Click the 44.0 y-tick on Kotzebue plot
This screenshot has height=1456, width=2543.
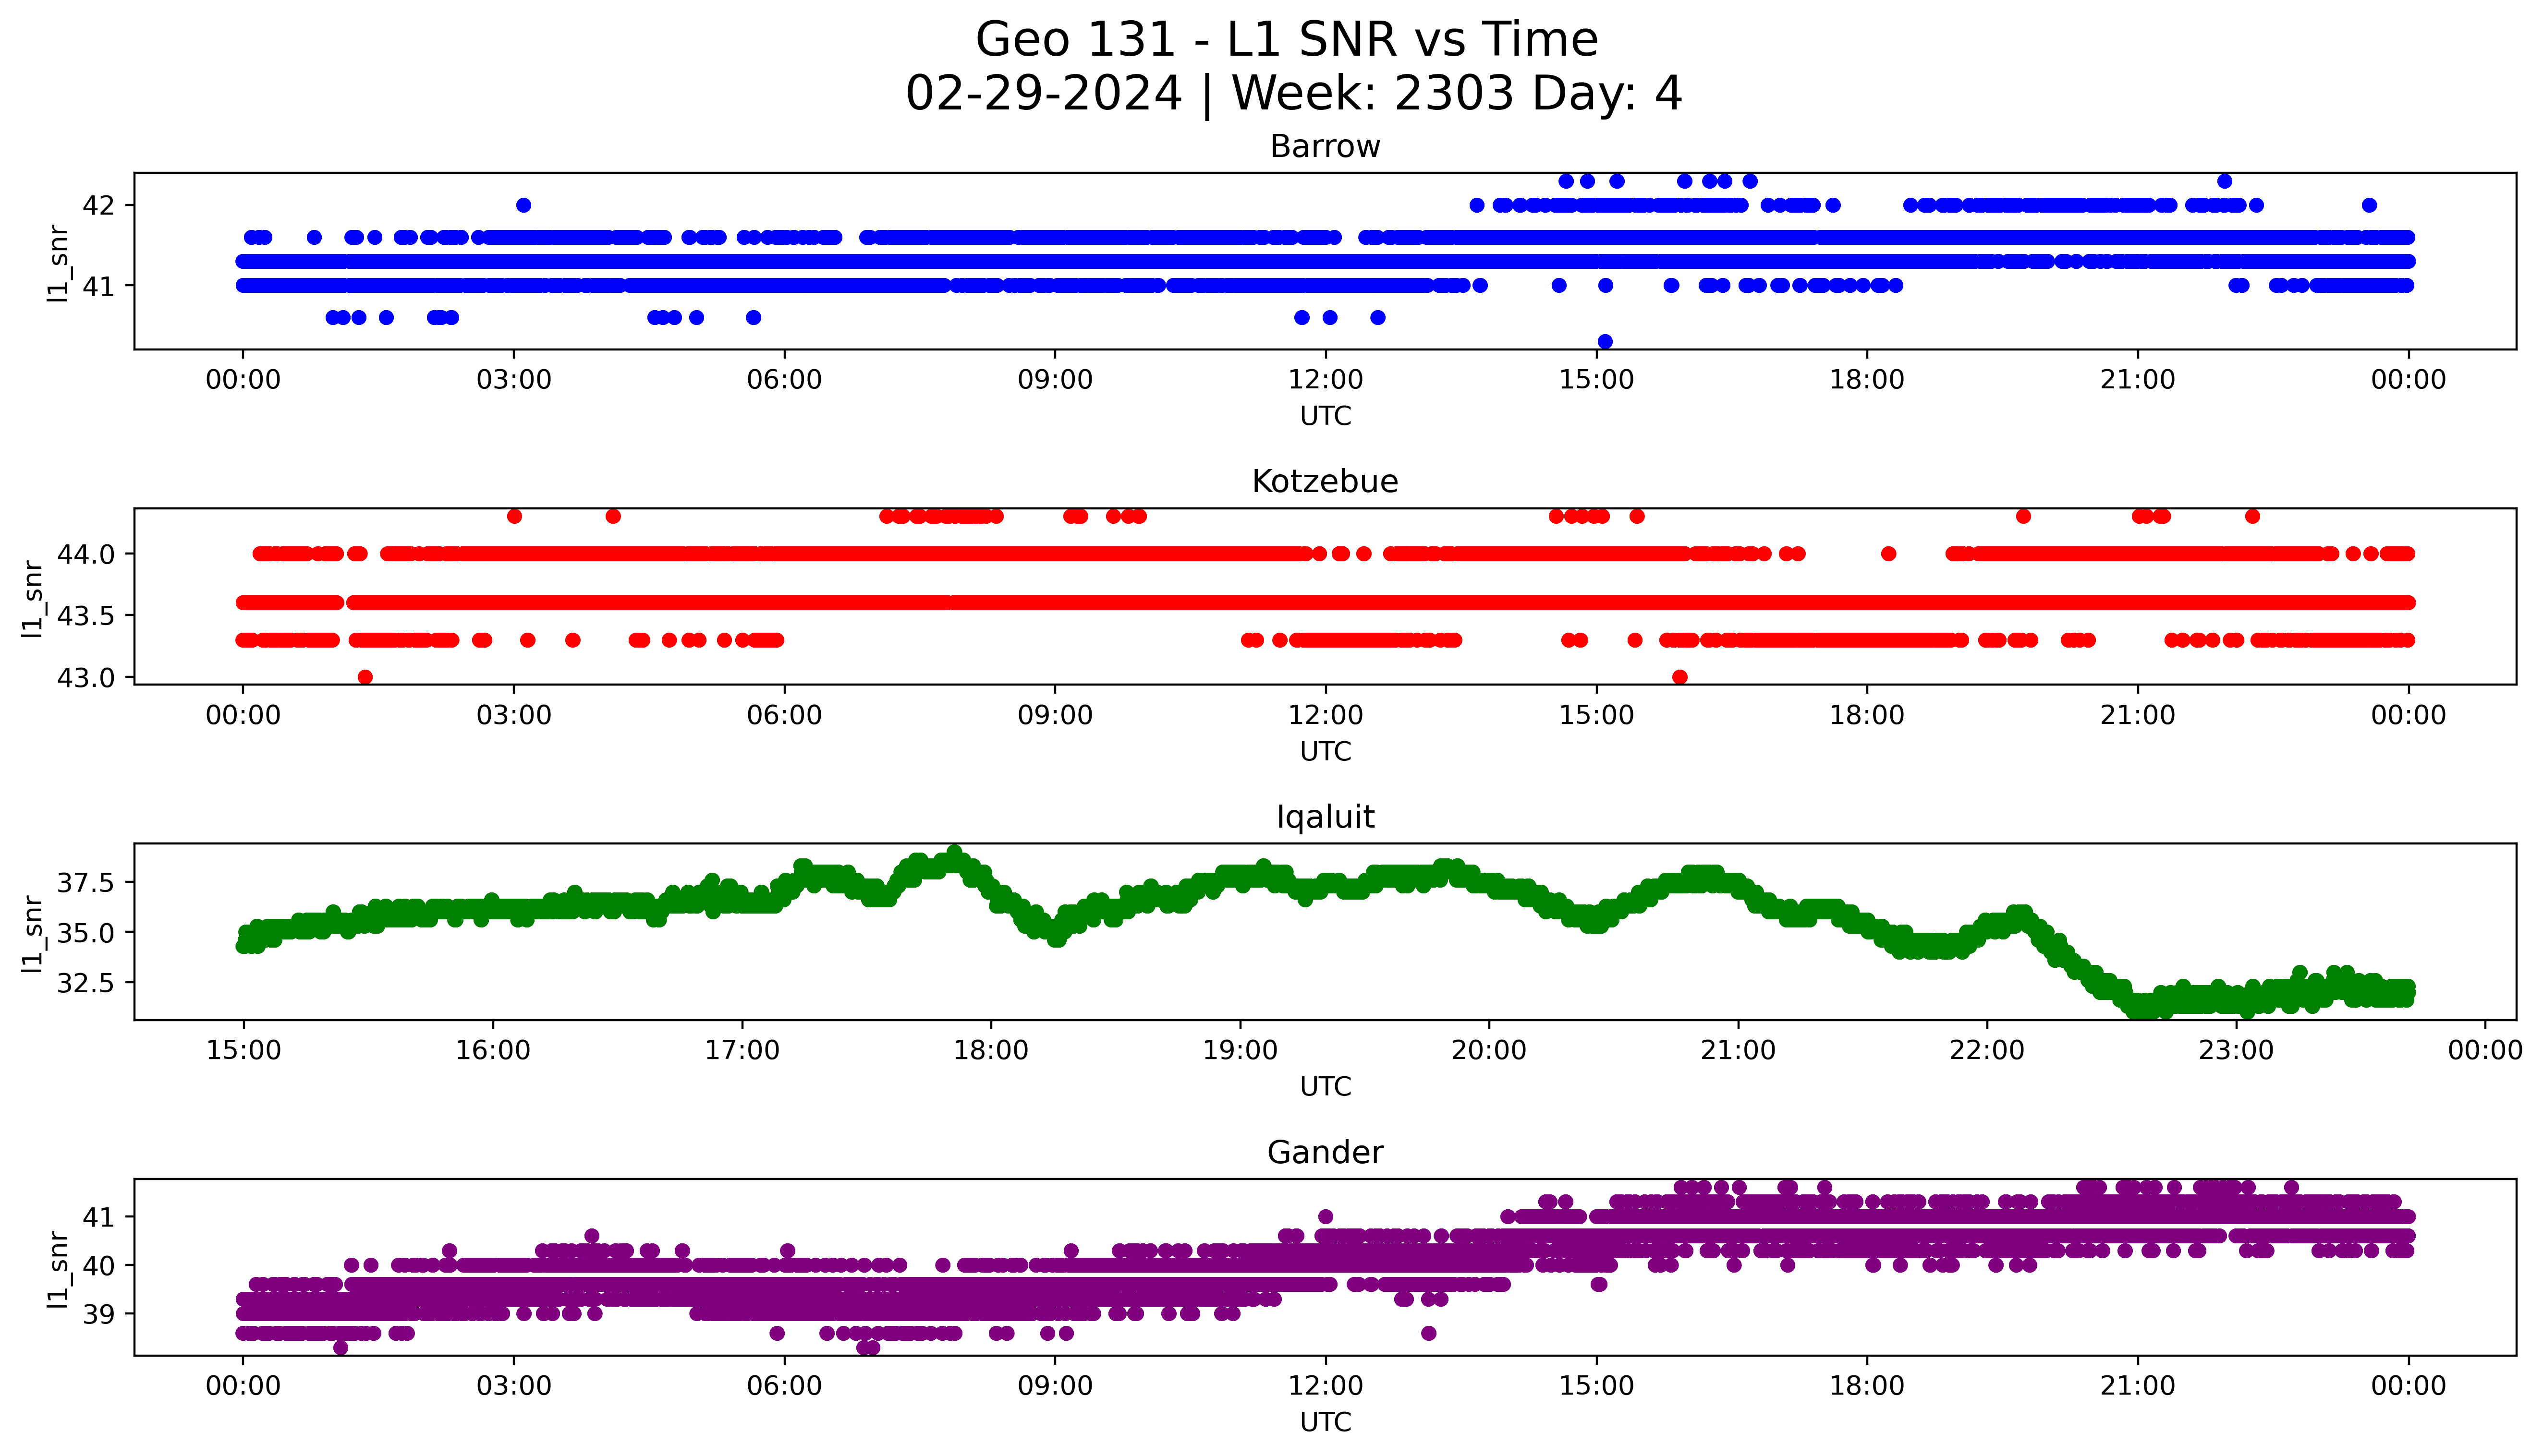[x=86, y=554]
